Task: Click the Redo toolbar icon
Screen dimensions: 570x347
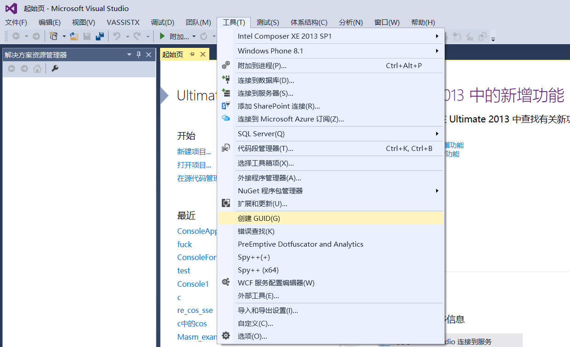Action: click(137, 36)
